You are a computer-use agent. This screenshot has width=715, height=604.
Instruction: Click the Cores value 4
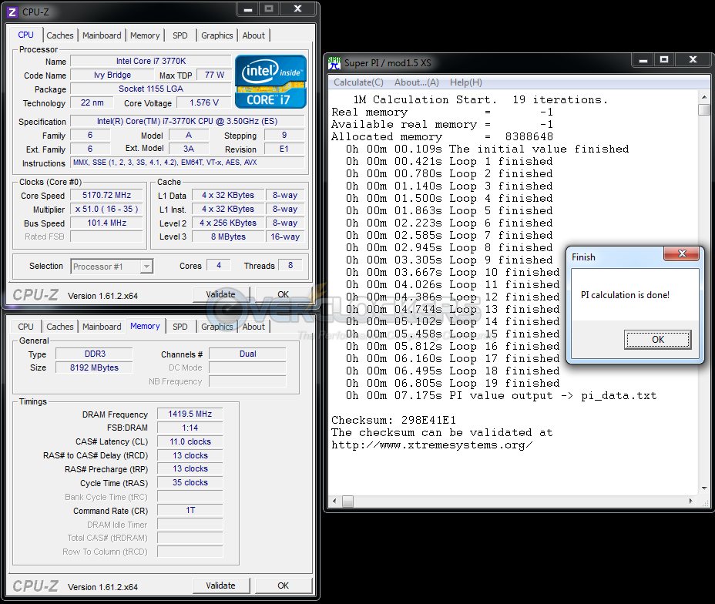click(x=218, y=265)
